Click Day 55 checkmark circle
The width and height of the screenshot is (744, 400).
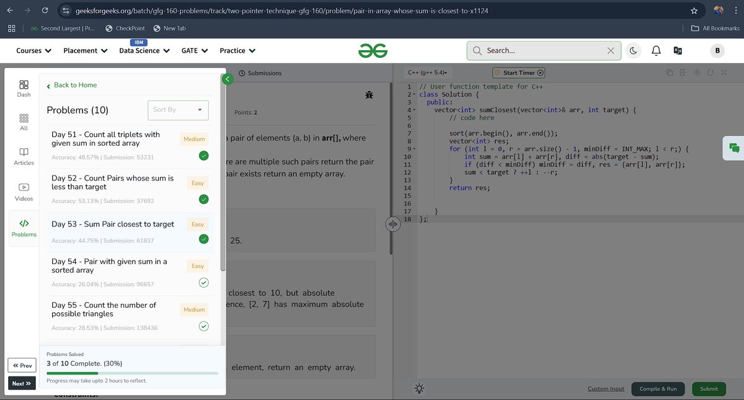pyautogui.click(x=203, y=326)
